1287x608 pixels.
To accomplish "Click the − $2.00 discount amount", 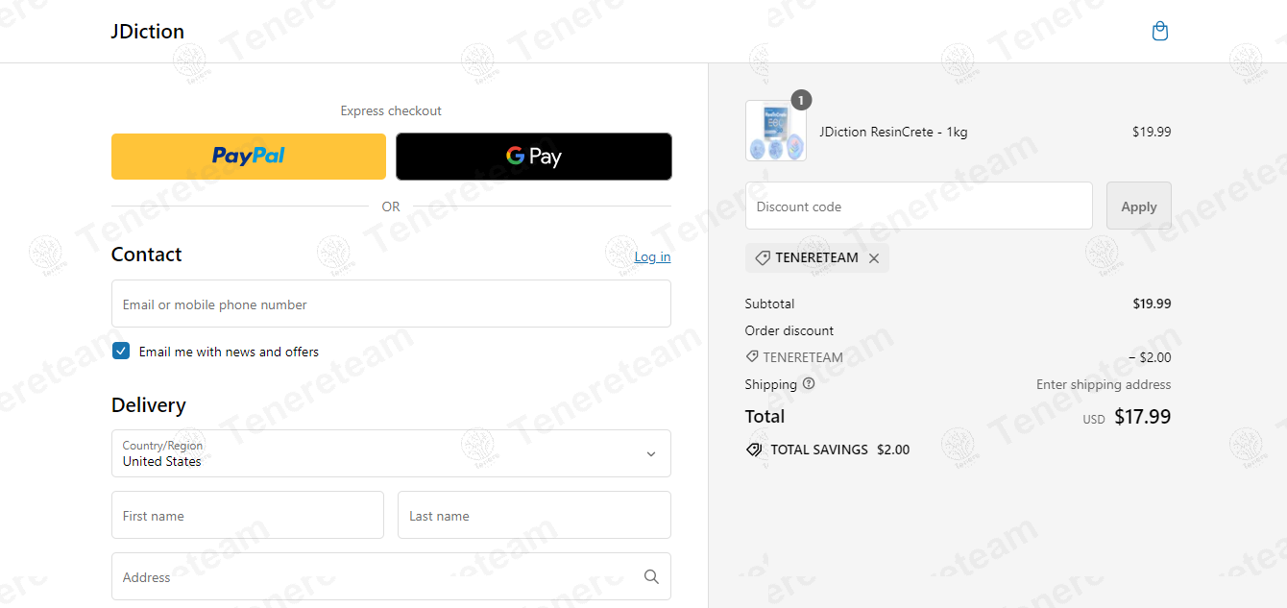I will 1151,357.
